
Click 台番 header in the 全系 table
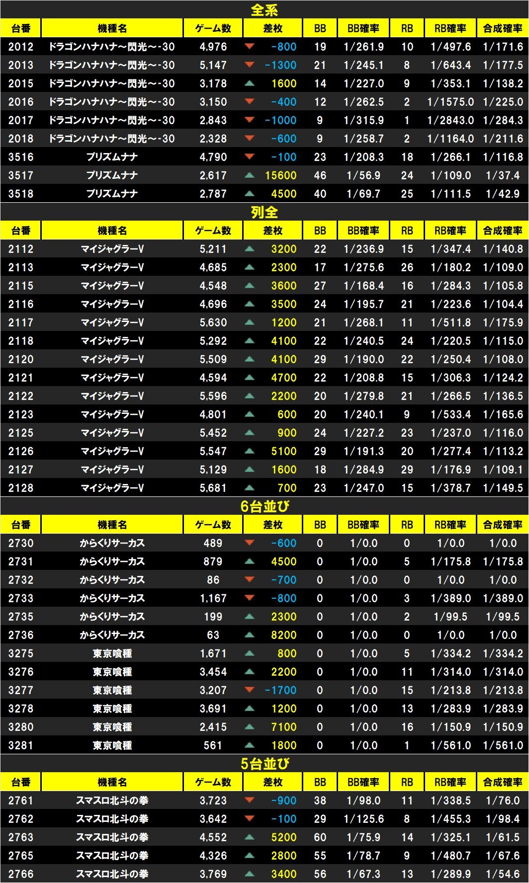click(21, 28)
